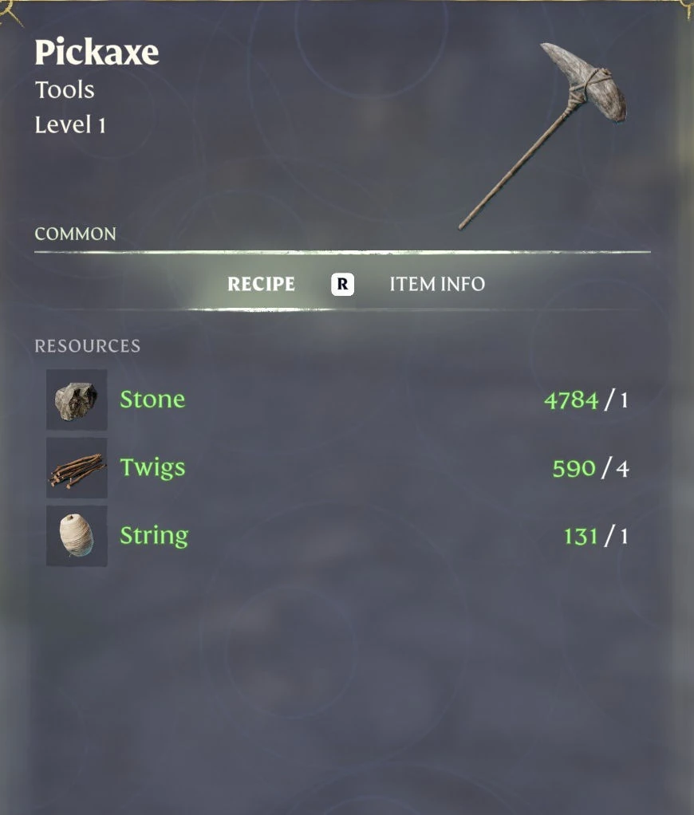Viewport: 694px width, 815px height.
Task: Select the String resource name
Action: coord(154,536)
